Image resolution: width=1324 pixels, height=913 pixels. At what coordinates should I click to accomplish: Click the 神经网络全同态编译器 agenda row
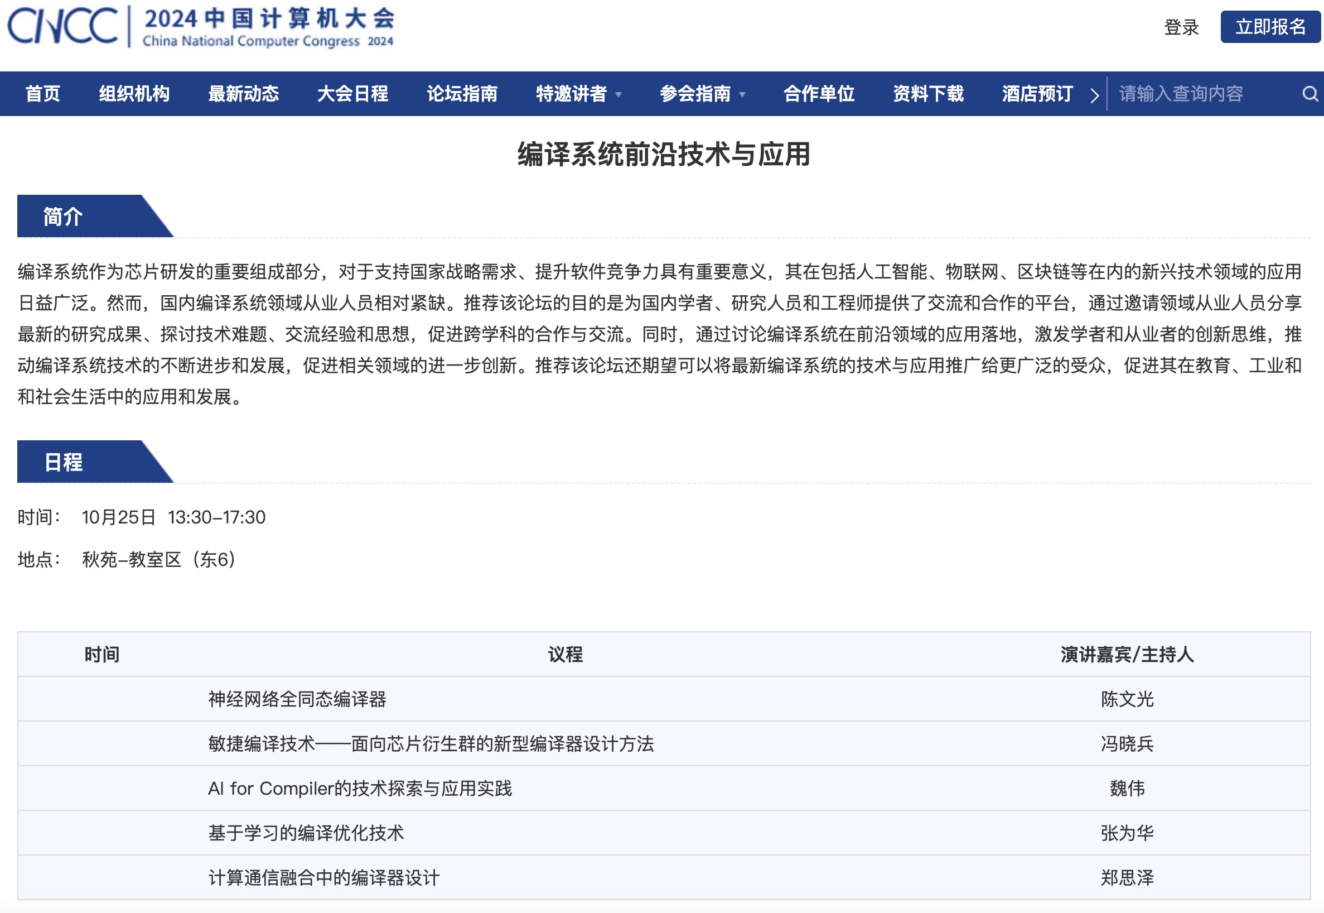coord(297,699)
